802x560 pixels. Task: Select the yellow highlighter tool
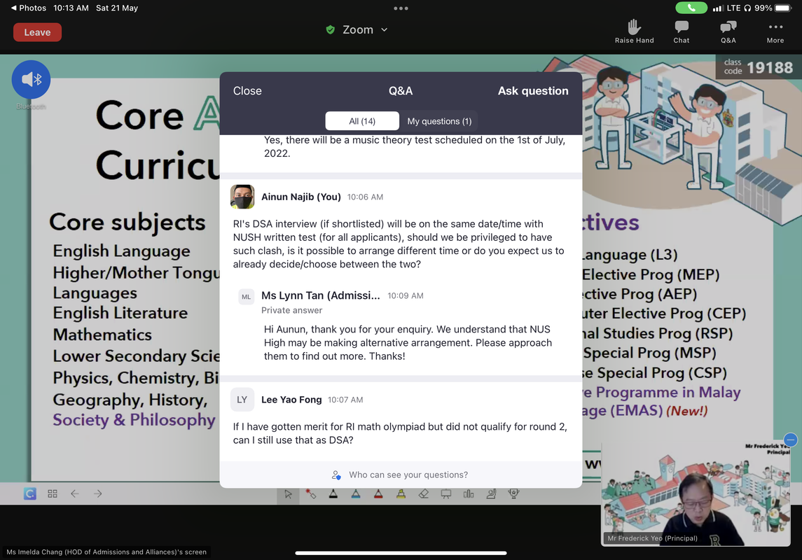401,493
